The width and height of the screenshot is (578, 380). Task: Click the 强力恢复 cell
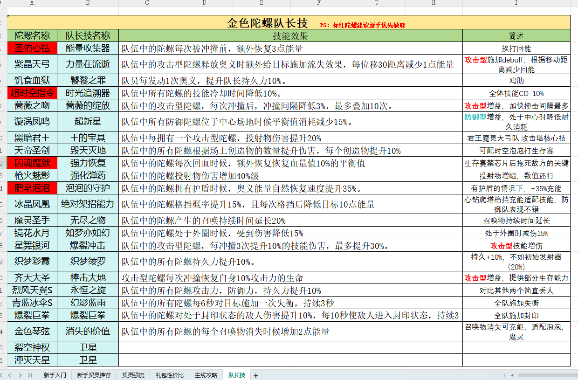point(88,163)
